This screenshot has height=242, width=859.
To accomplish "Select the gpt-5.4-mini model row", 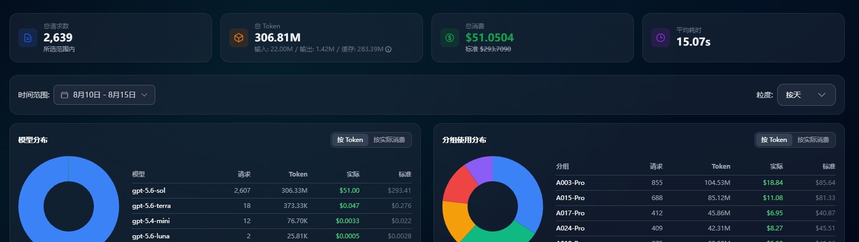I will pos(272,221).
